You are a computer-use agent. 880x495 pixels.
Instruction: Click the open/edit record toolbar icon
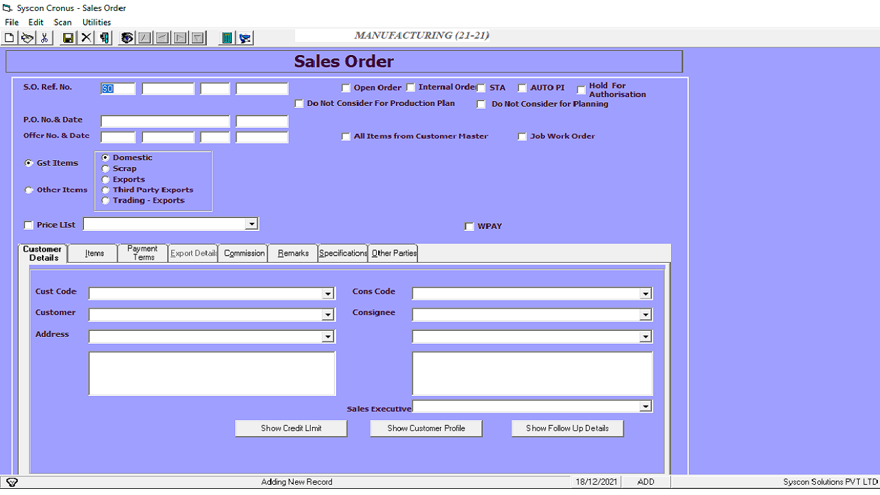tap(27, 38)
